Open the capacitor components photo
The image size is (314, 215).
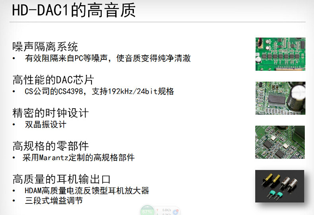click(279, 186)
